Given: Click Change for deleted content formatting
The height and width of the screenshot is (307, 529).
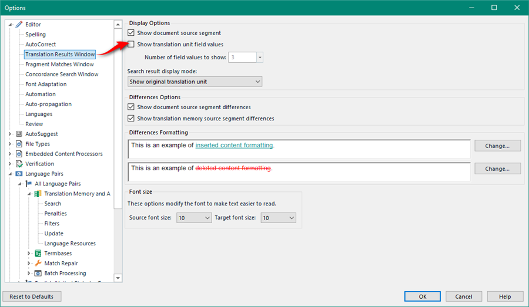Looking at the screenshot, I should (x=498, y=169).
